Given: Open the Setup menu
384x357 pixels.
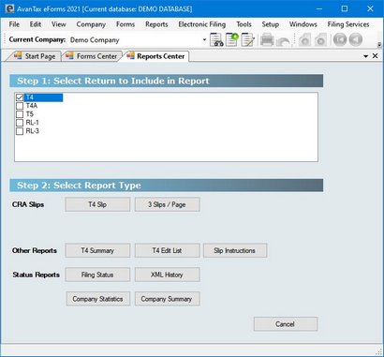Looking at the screenshot, I should click(271, 24).
